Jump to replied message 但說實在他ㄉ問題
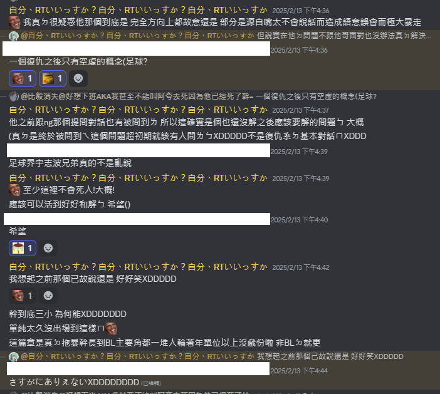Viewport: 440px width, 394px height. coord(344,36)
